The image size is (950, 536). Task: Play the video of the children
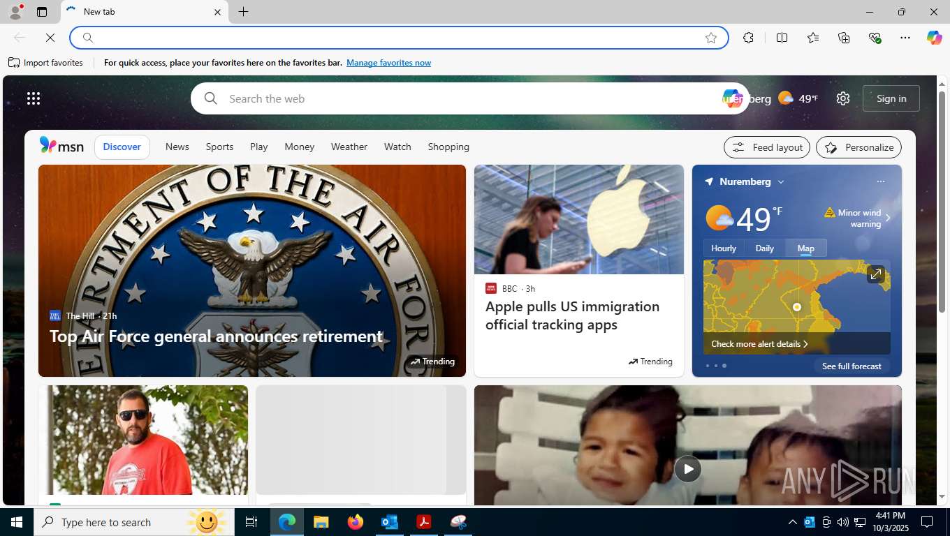[688, 469]
